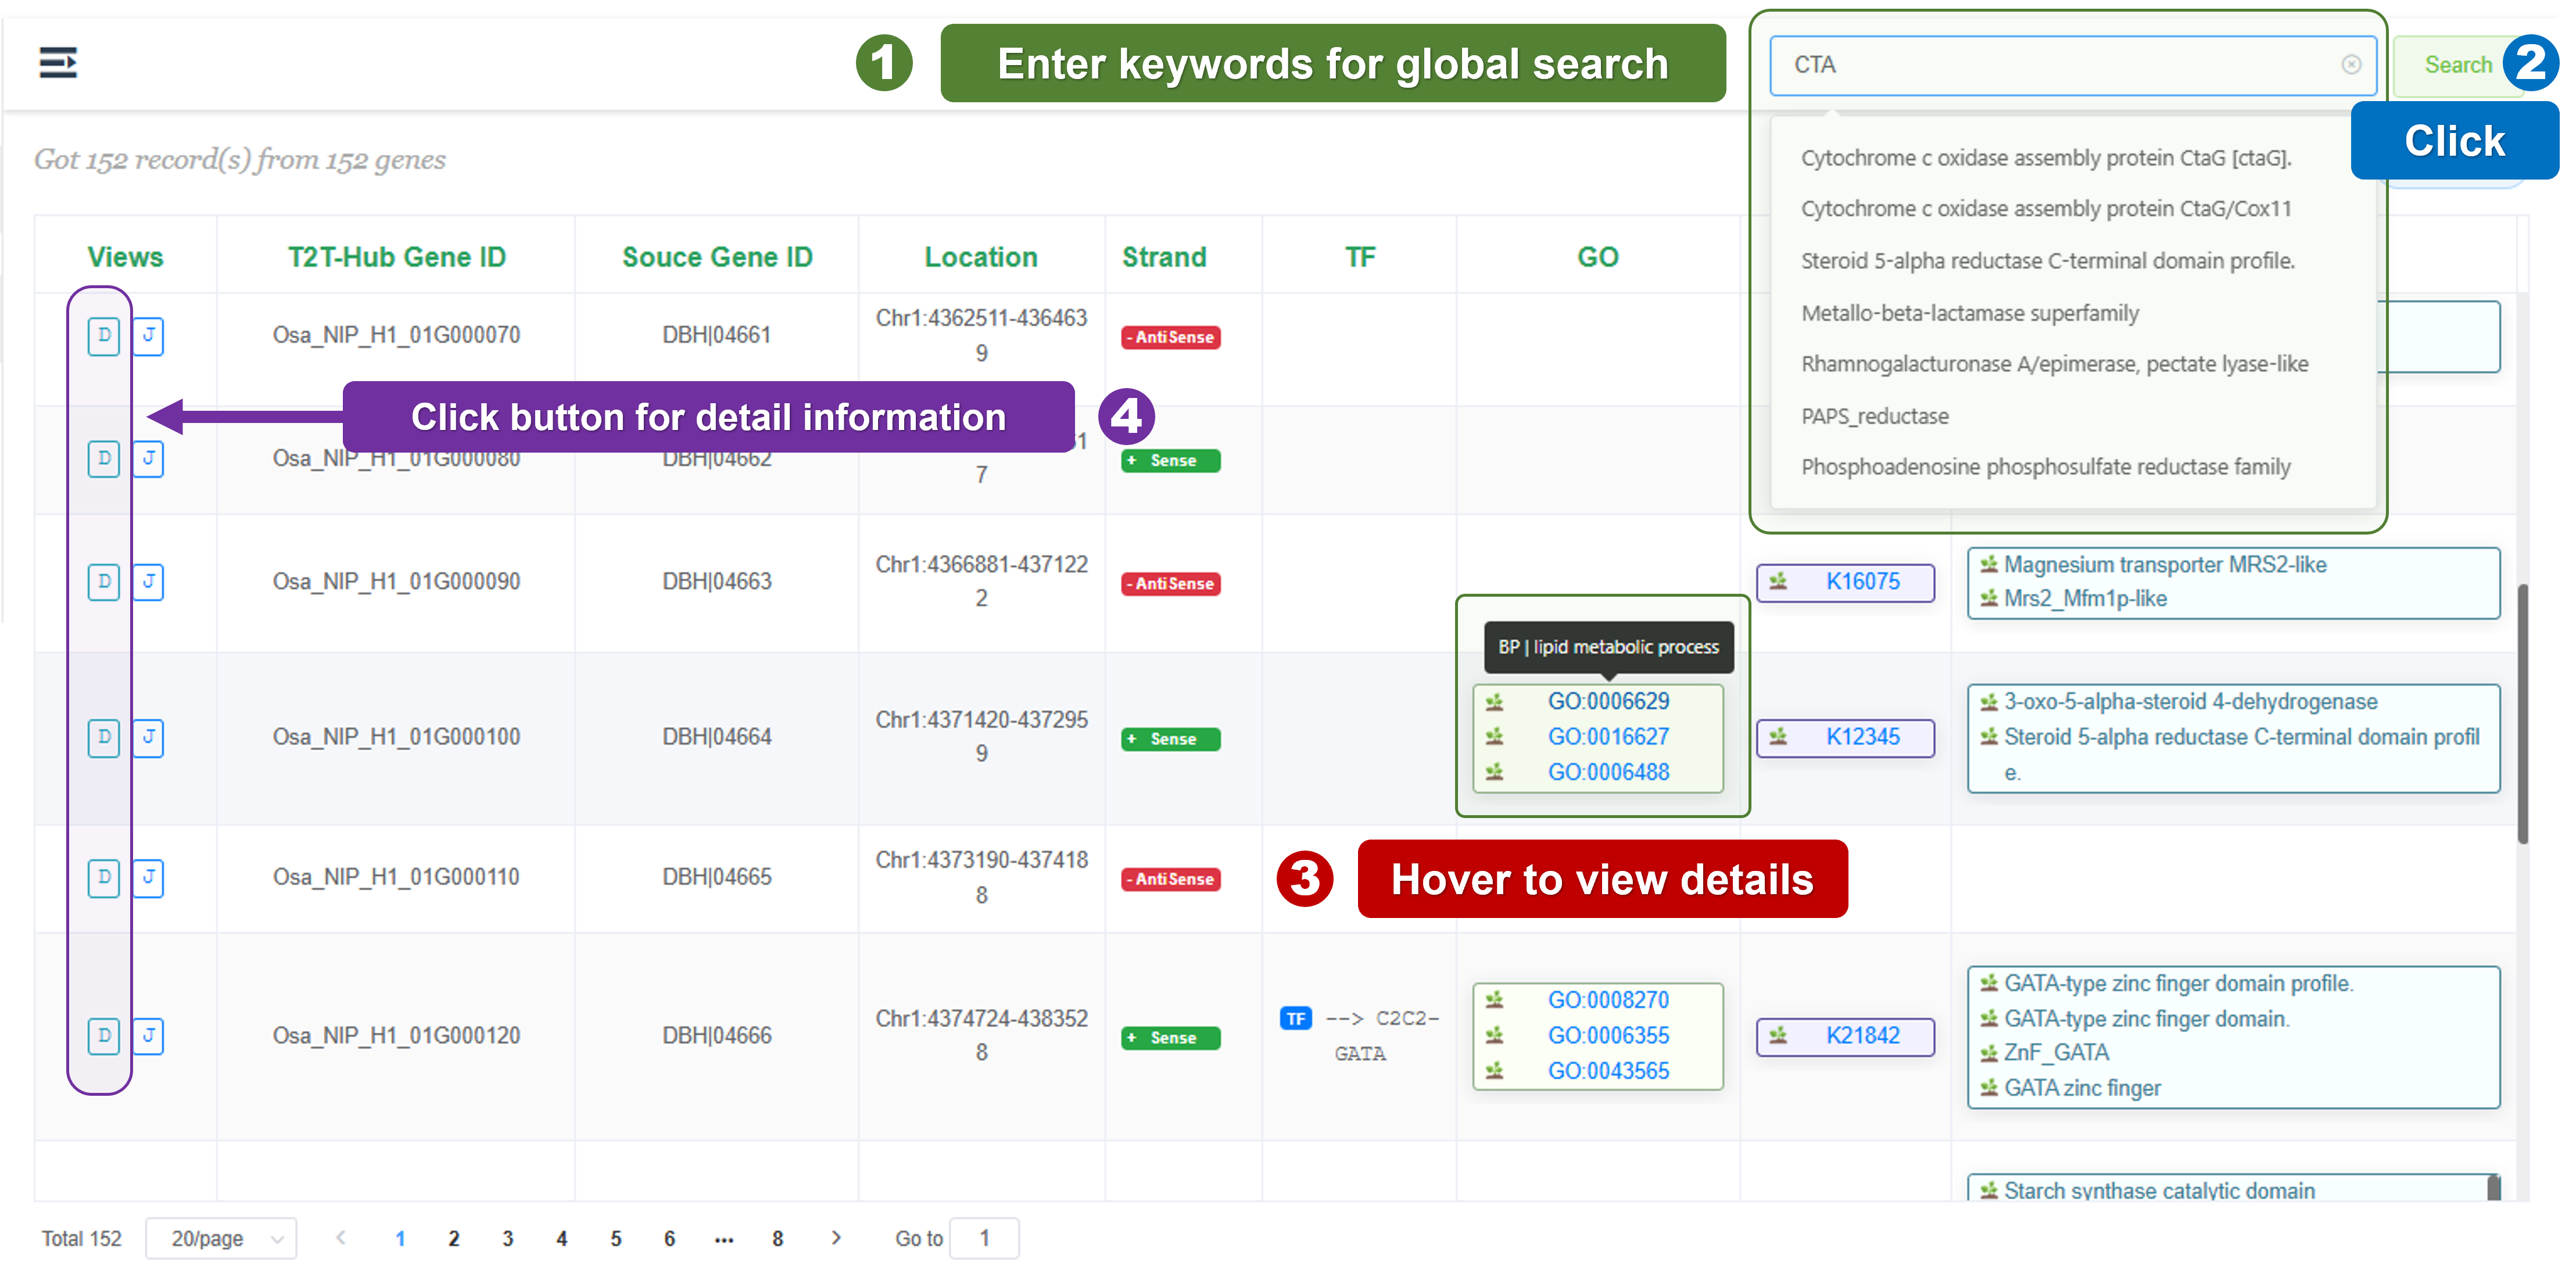This screenshot has height=1273, width=2576.
Task: Choose 'Metallo-beta-lactamase superfamily' suggestion
Action: 1970,313
